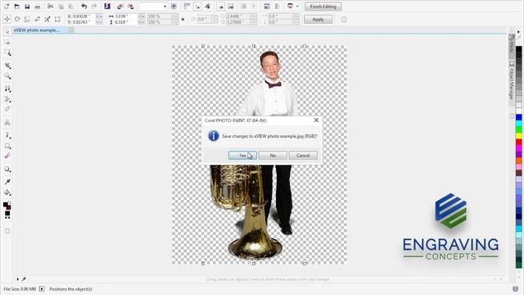Click the status bar info arrow beside File Size
Viewport: 524px width, 295px height.
42,288
